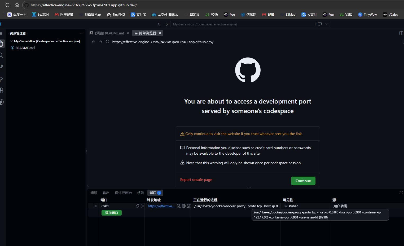Image resolution: width=404 pixels, height=246 pixels.
Task: Stop forwarding port 6901 (X icon)
Action: pyautogui.click(x=143, y=206)
